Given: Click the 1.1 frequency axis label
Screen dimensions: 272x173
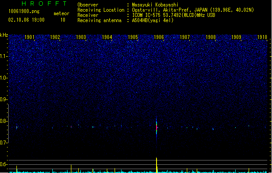Looking at the screenshot, I should [x=4, y=56].
